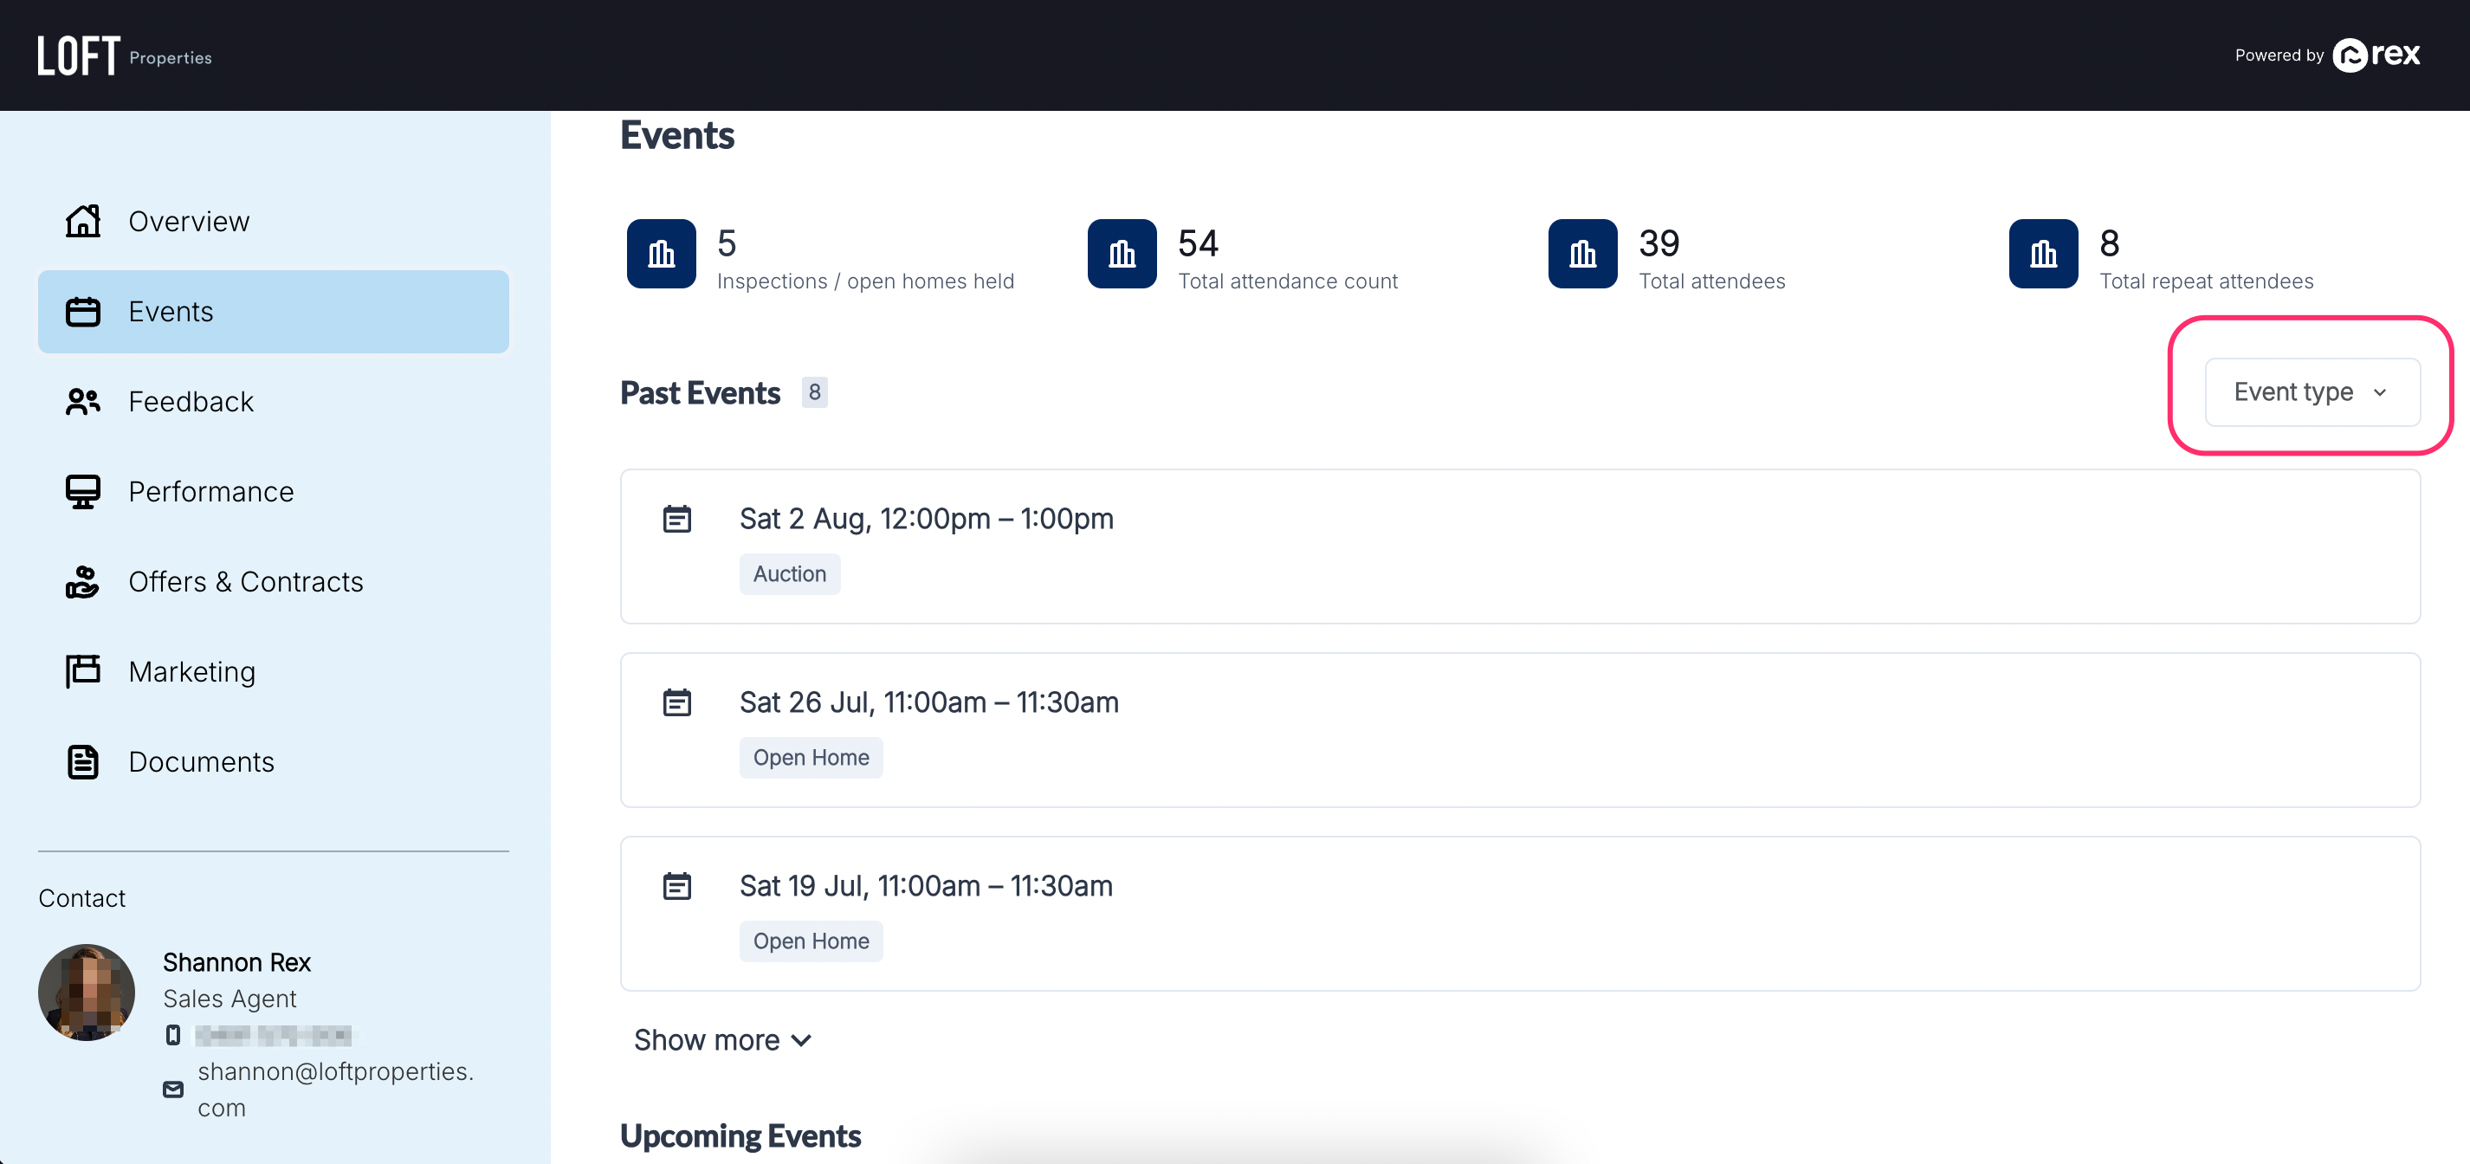Click the Events calendar icon in sidebar

click(83, 312)
